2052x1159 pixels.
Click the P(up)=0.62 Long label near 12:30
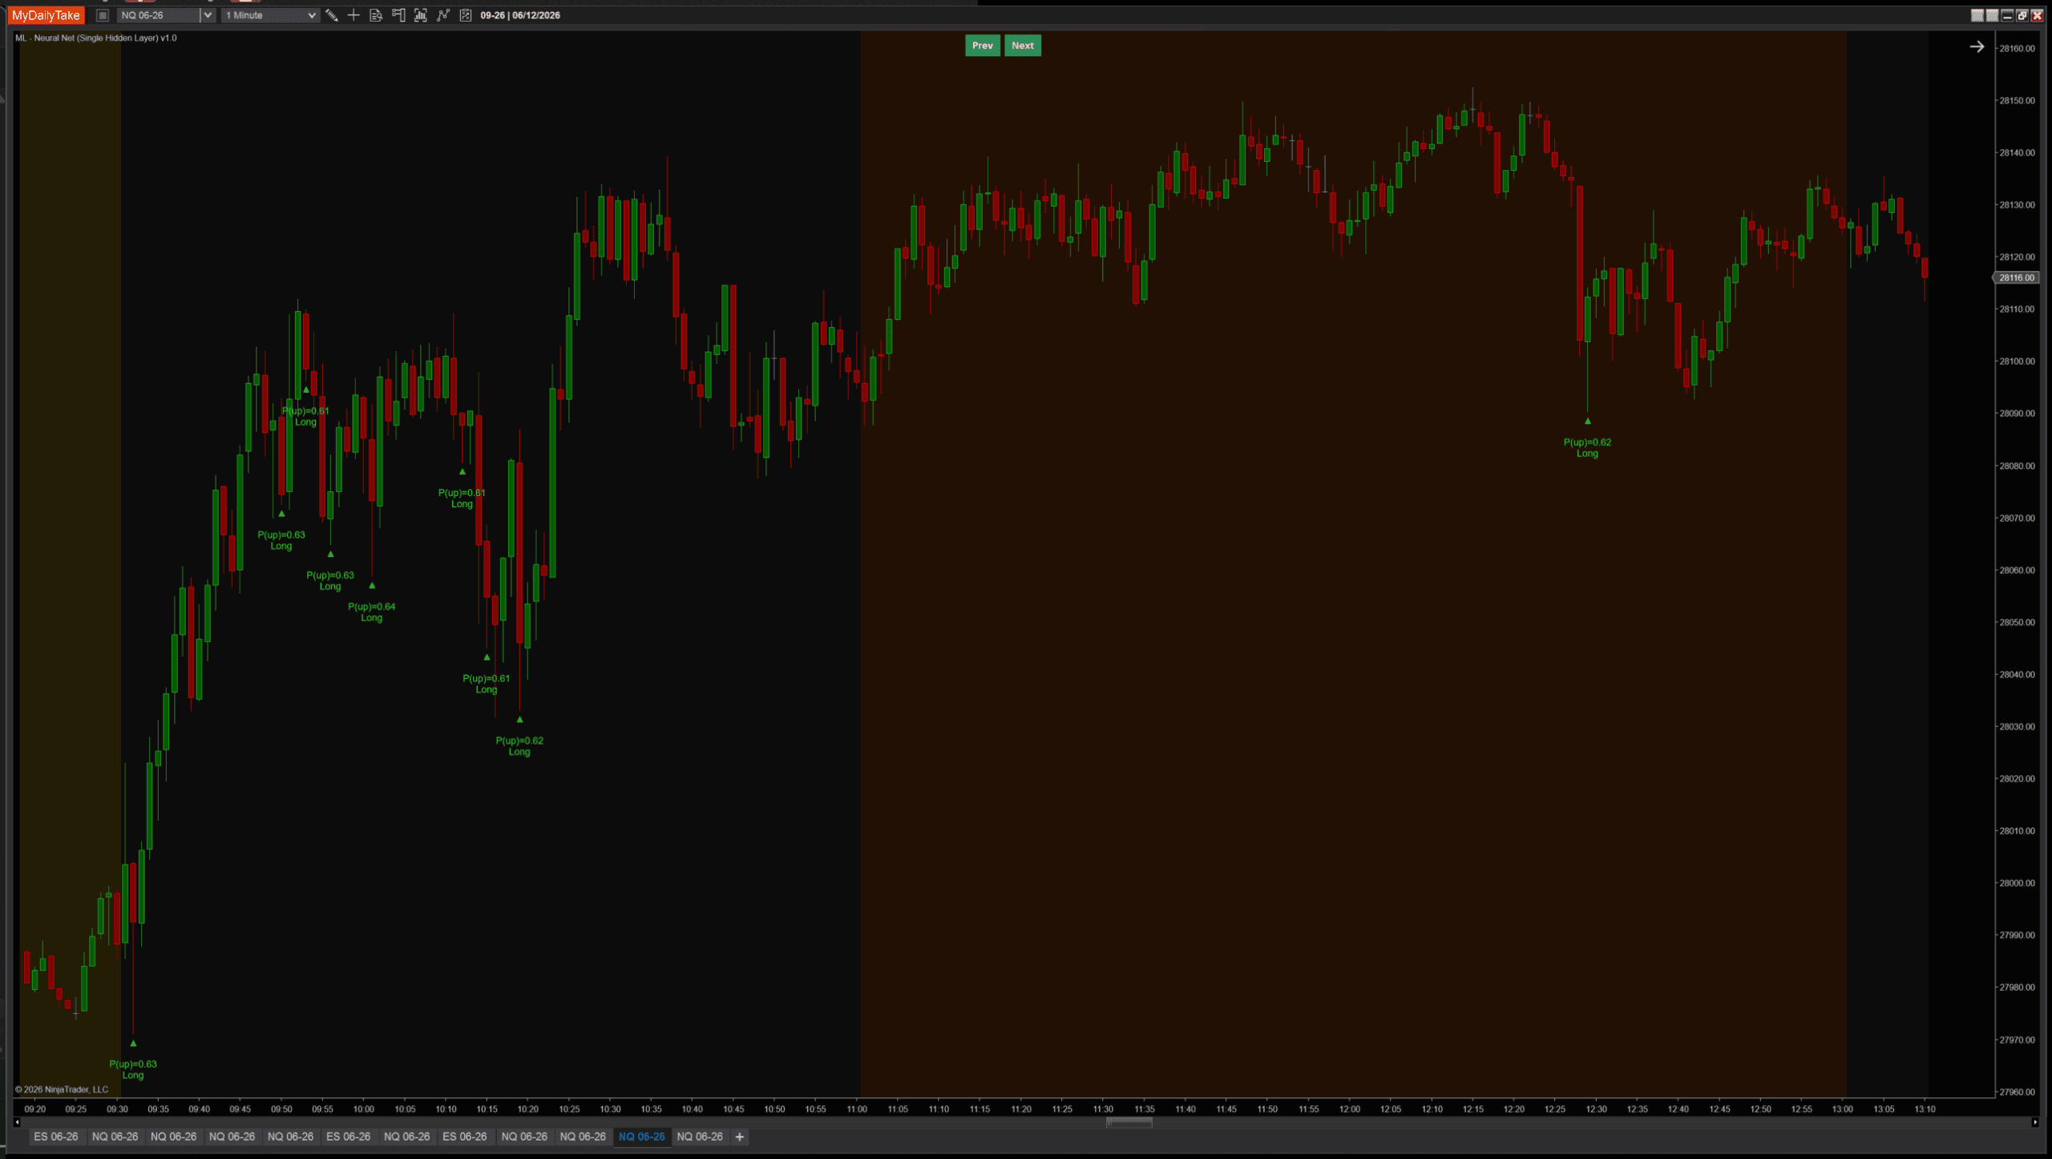1587,448
